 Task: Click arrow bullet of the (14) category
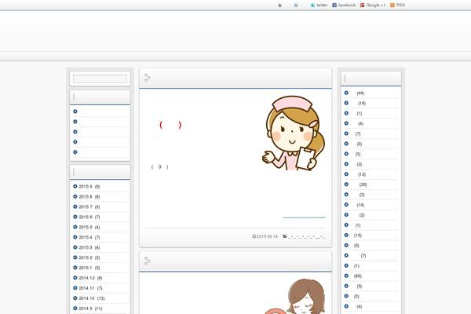[x=346, y=205]
